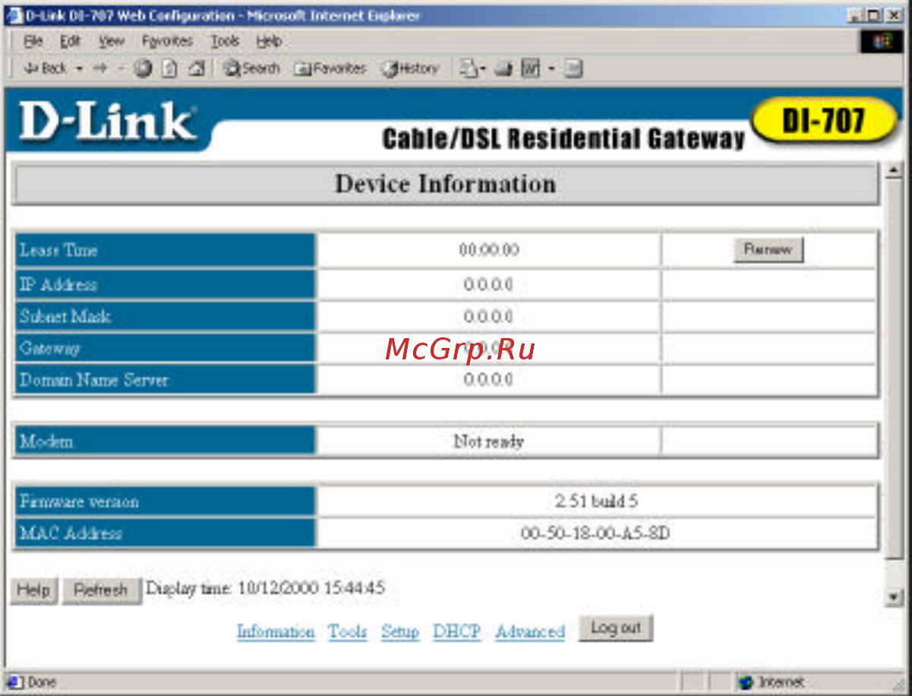This screenshot has width=912, height=696.
Task: Go to the Home page icon
Action: [x=196, y=68]
